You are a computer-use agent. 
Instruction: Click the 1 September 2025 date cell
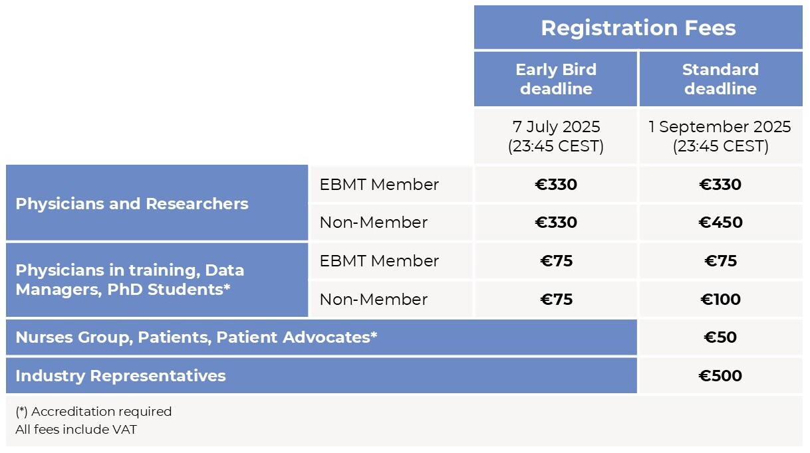point(721,136)
